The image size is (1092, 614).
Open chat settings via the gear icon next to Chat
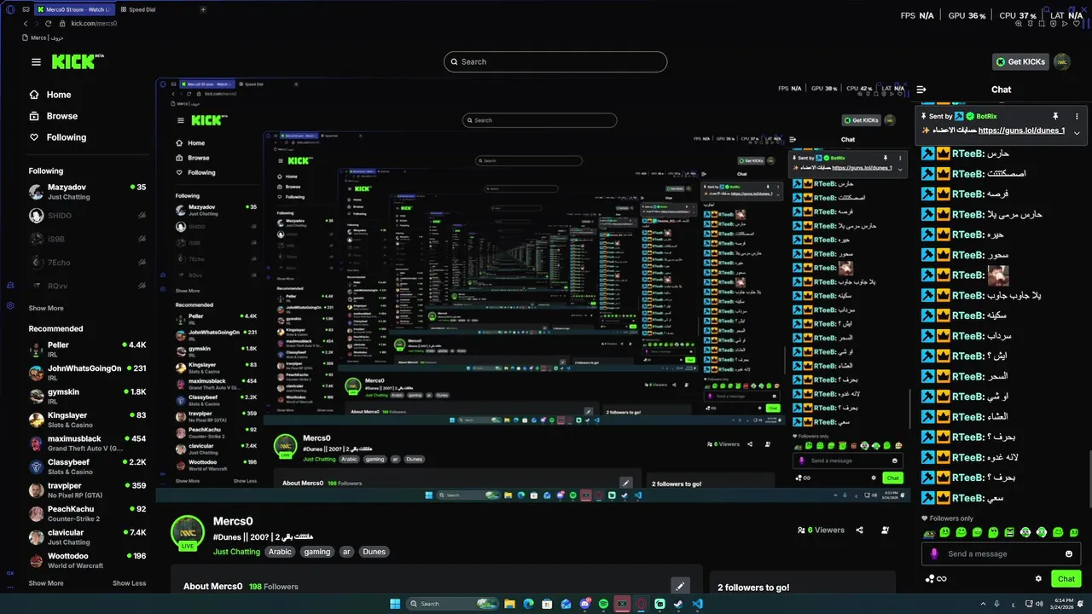pyautogui.click(x=1038, y=578)
